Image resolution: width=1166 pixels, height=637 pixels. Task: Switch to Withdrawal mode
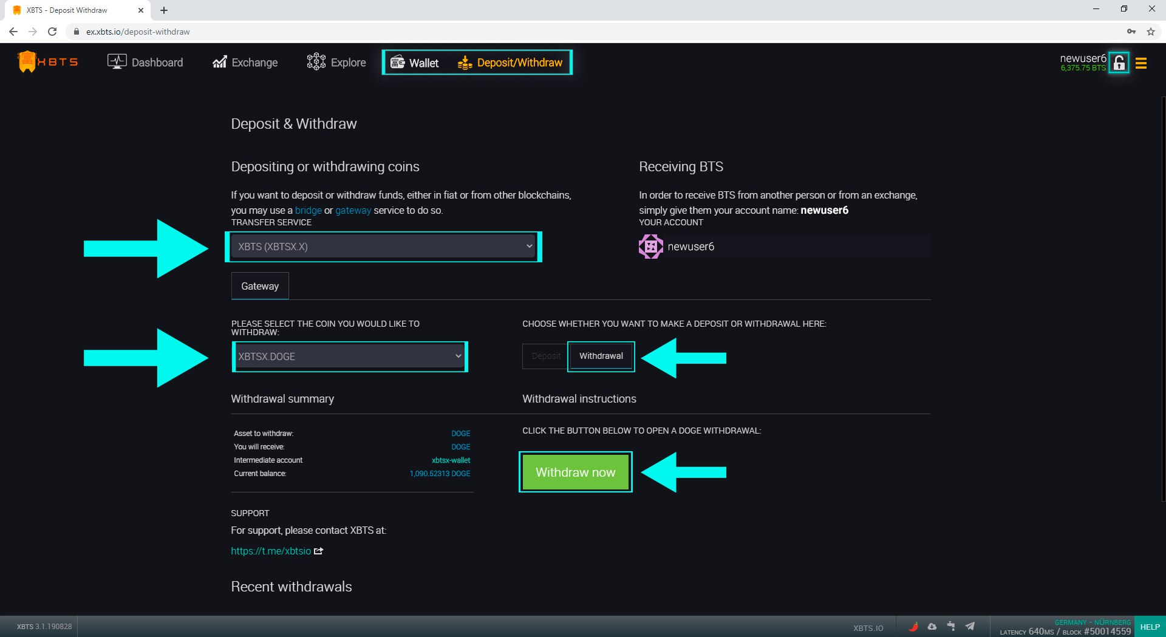(601, 356)
